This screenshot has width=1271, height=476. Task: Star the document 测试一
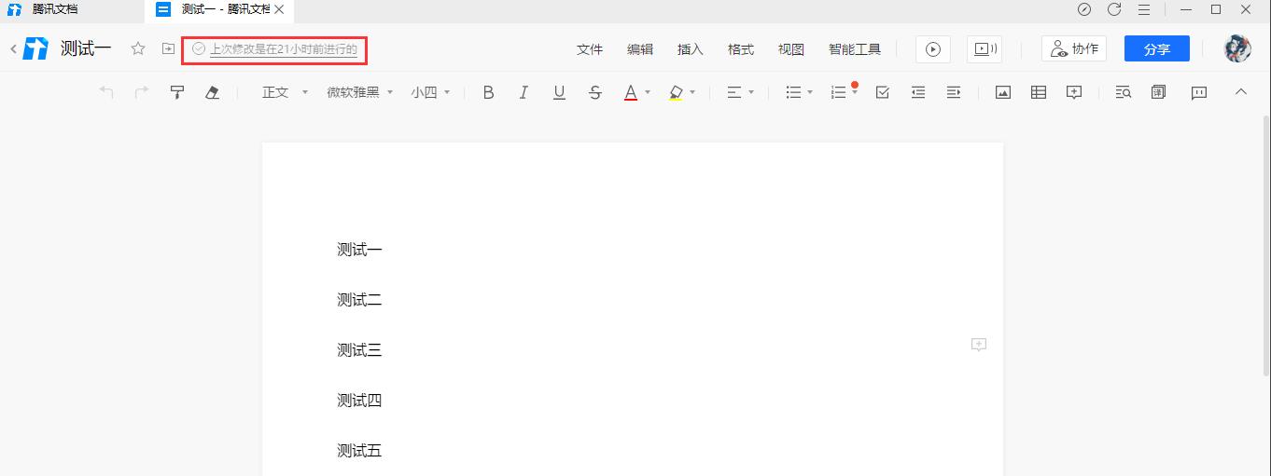point(138,48)
